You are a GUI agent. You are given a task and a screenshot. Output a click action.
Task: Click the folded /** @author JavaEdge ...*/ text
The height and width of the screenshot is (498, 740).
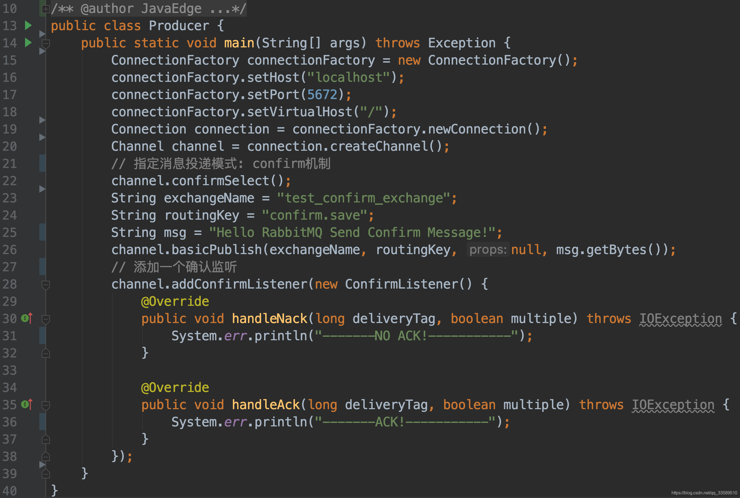(x=148, y=9)
